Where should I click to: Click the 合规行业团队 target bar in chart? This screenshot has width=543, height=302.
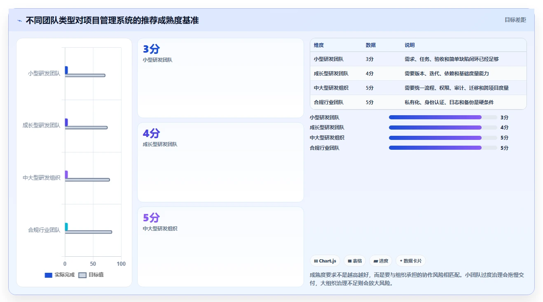coord(89,232)
